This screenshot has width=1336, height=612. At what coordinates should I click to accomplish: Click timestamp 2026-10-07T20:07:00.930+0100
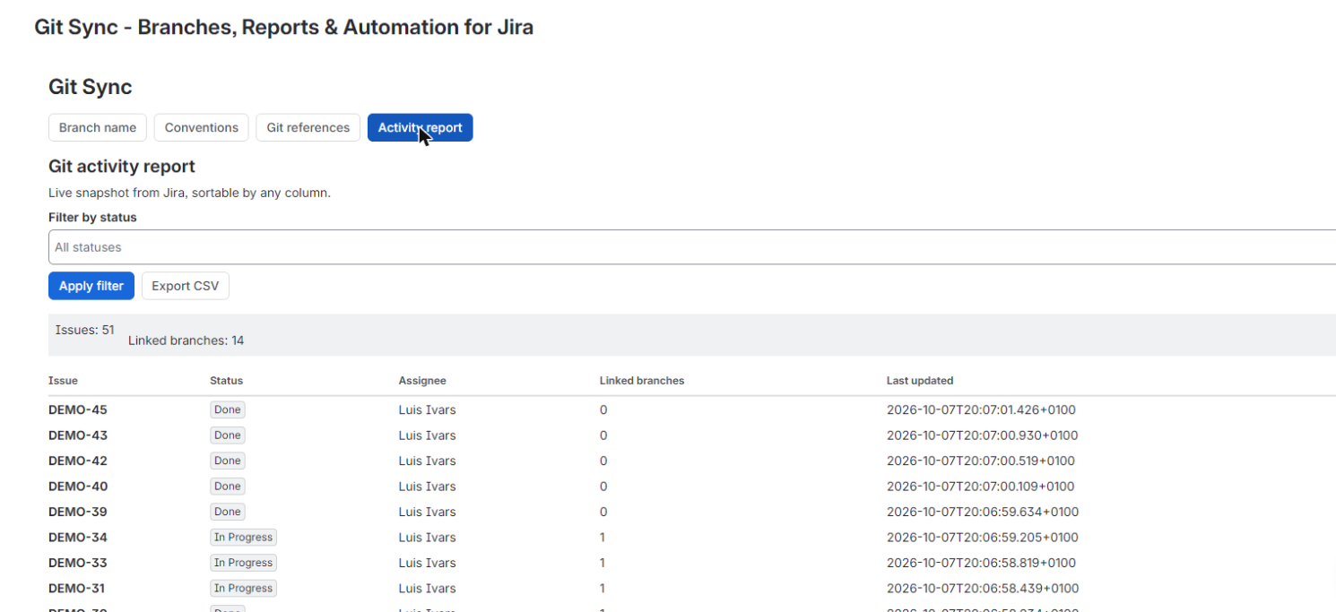tap(983, 435)
